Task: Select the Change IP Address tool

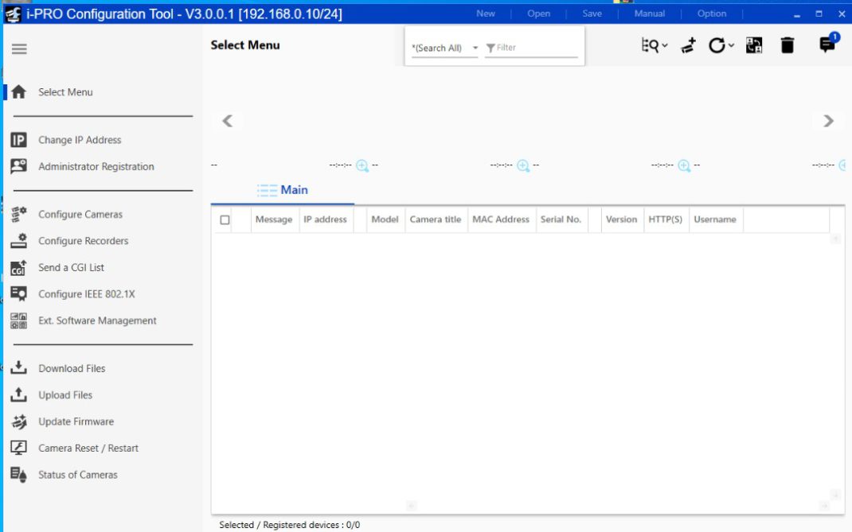Action: click(x=80, y=139)
